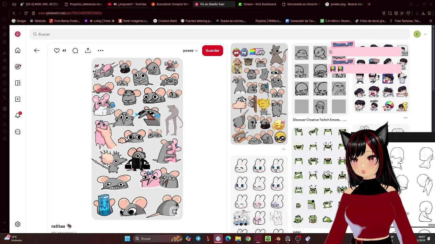Open the Explore compass icon in sidebar
The image size is (435, 244).
(x=18, y=67)
